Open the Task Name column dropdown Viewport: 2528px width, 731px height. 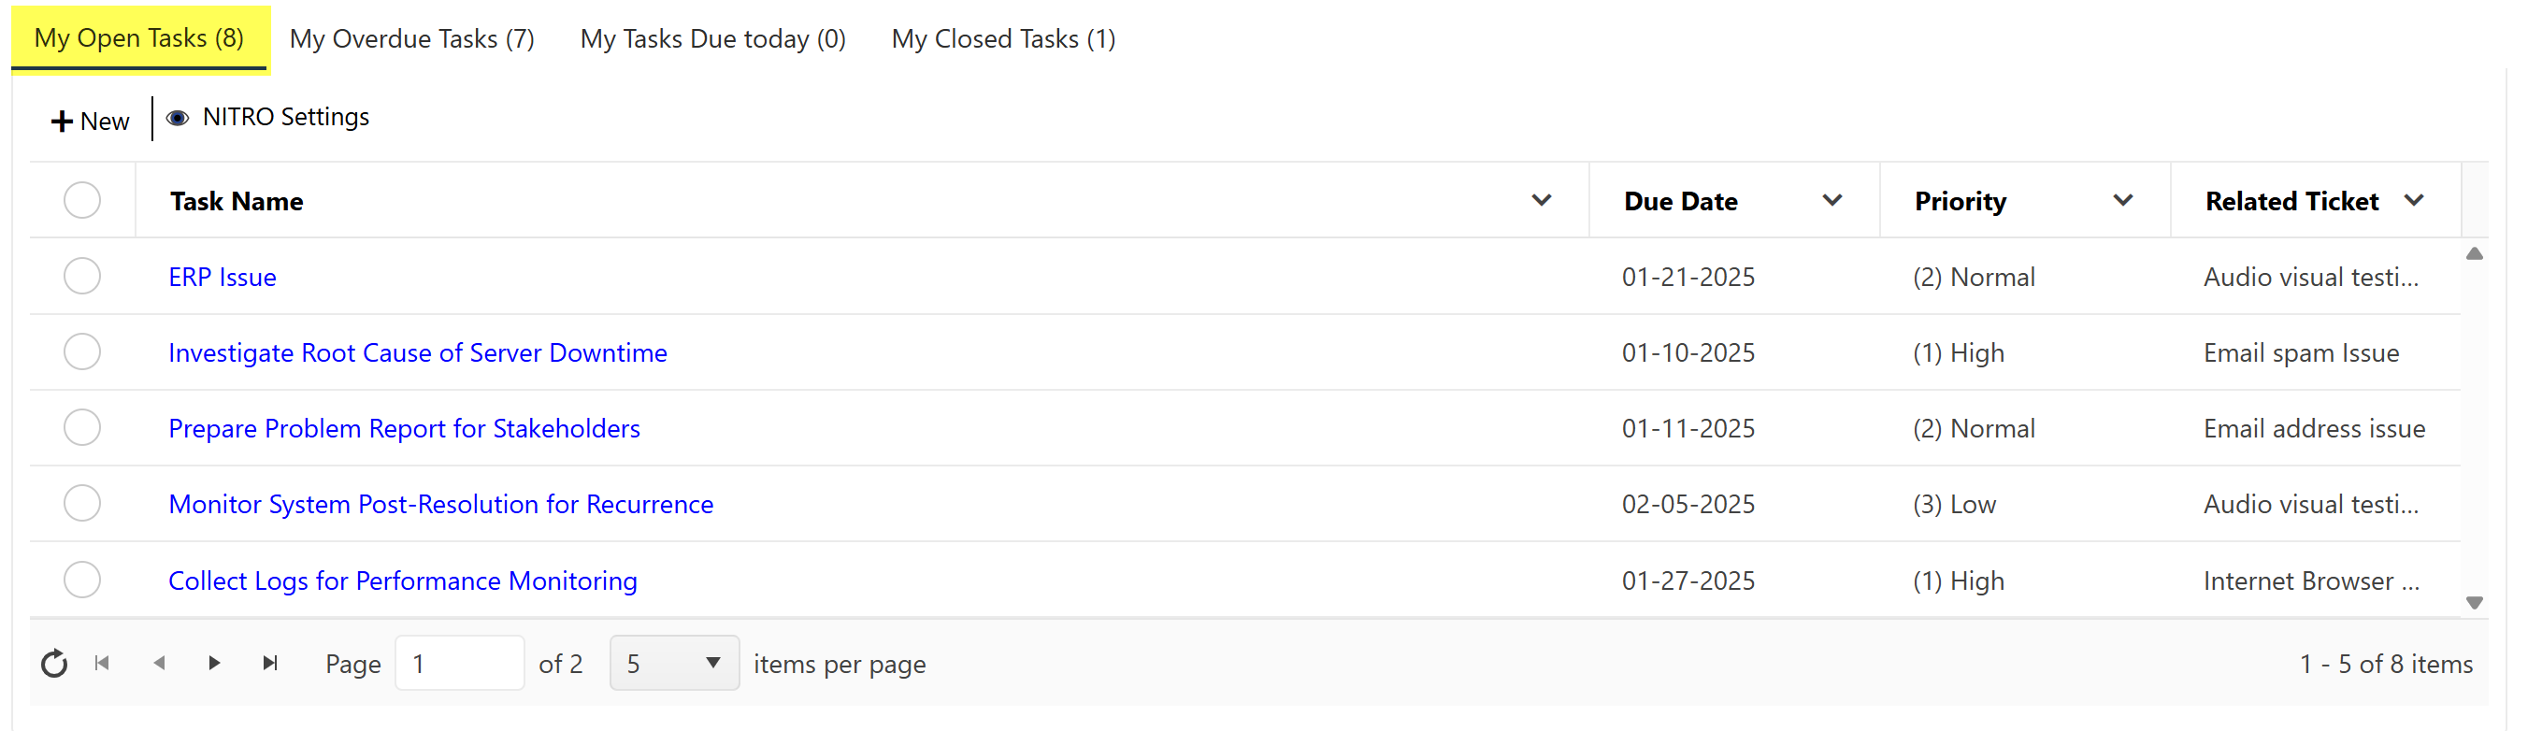click(1541, 201)
